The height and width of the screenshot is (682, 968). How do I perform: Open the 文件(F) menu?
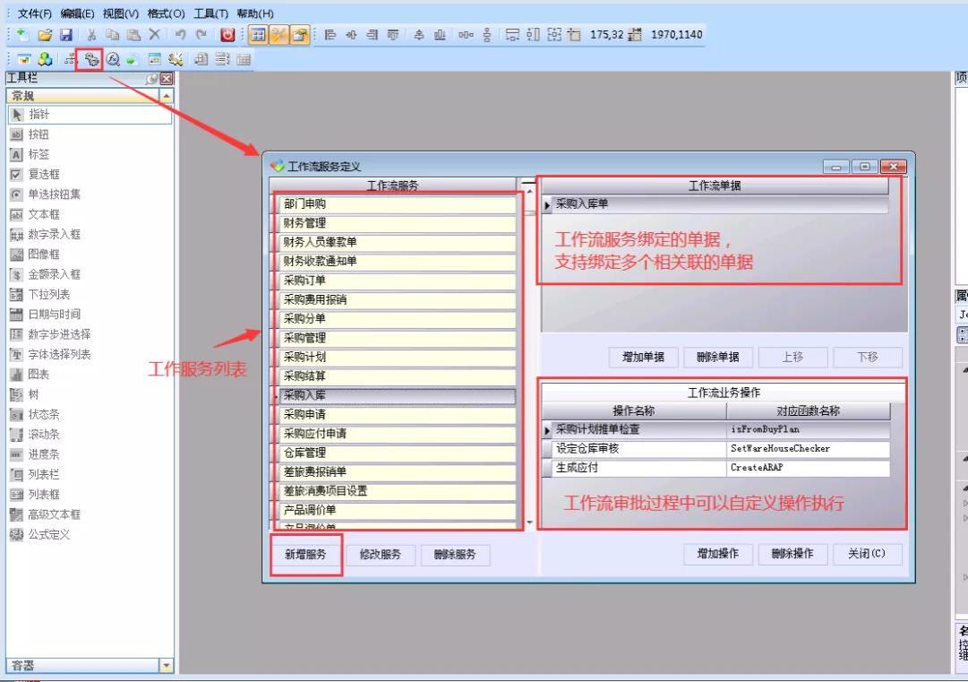(35, 13)
